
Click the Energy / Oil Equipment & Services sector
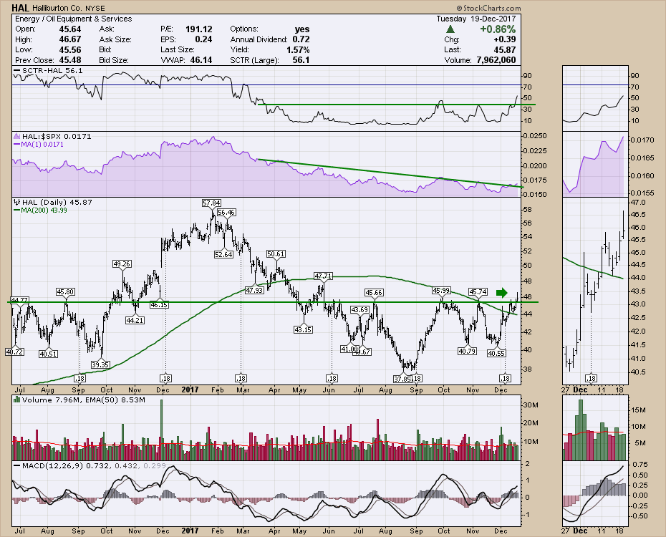(74, 19)
